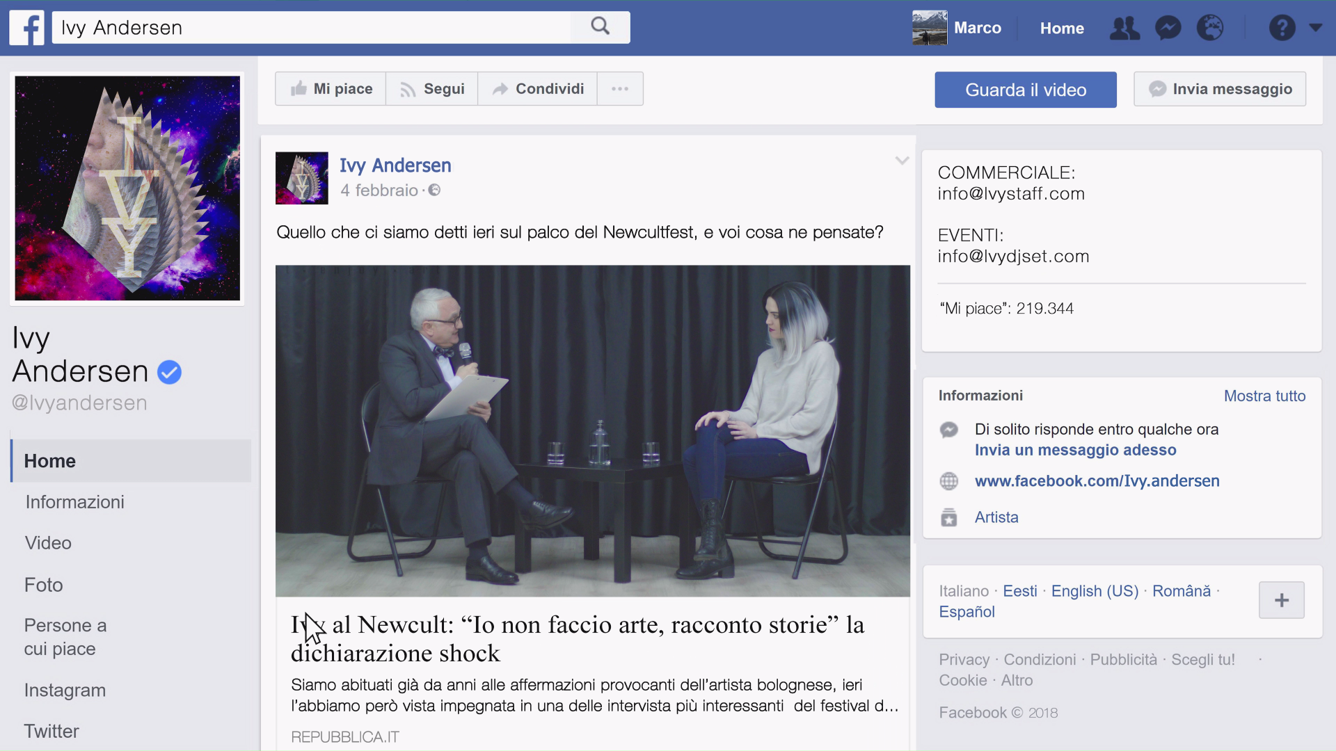Expand the post options chevron
The width and height of the screenshot is (1336, 751).
point(902,161)
